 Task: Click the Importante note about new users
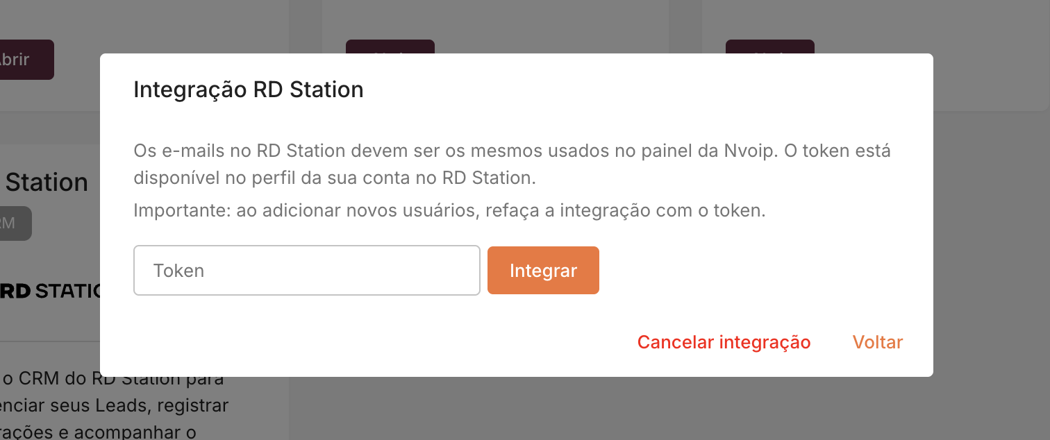point(449,210)
